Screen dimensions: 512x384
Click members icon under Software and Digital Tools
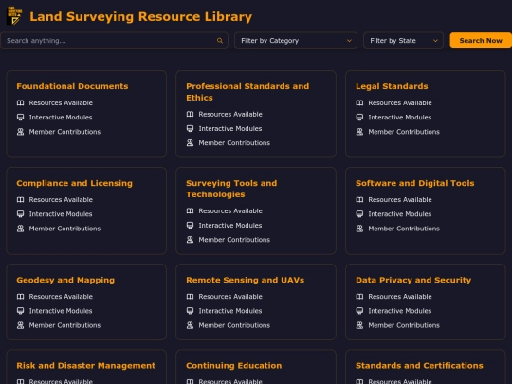[x=359, y=229]
